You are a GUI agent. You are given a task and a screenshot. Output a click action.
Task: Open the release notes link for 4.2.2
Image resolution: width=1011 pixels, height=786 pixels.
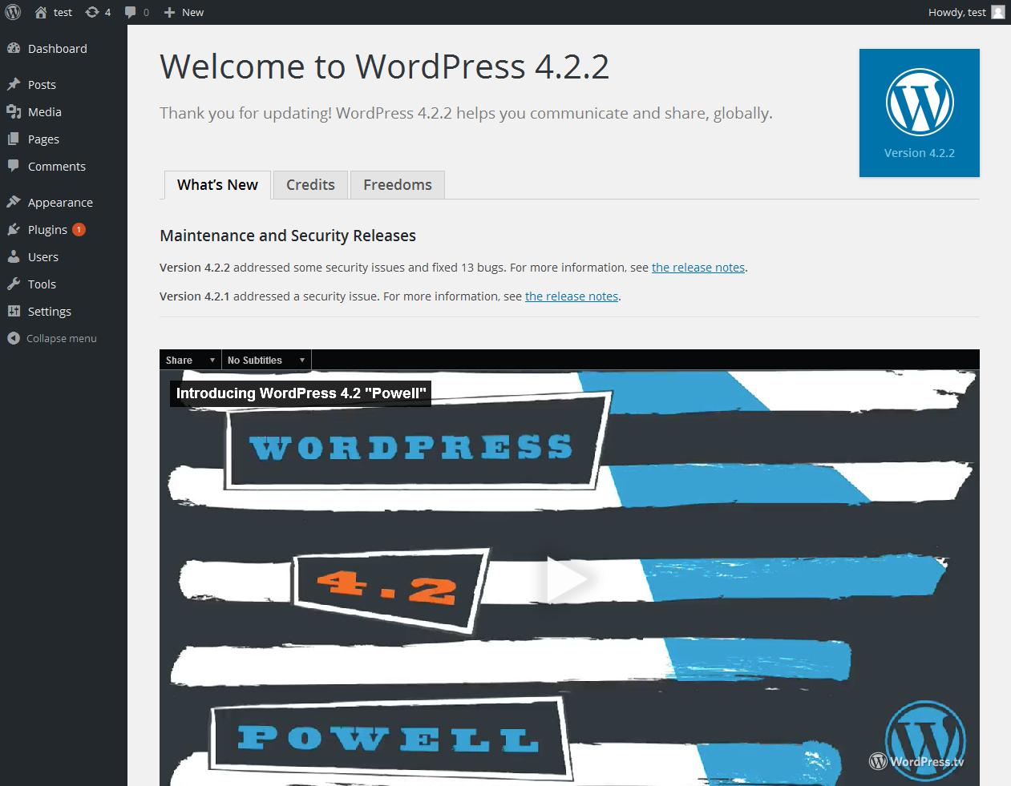tap(698, 268)
